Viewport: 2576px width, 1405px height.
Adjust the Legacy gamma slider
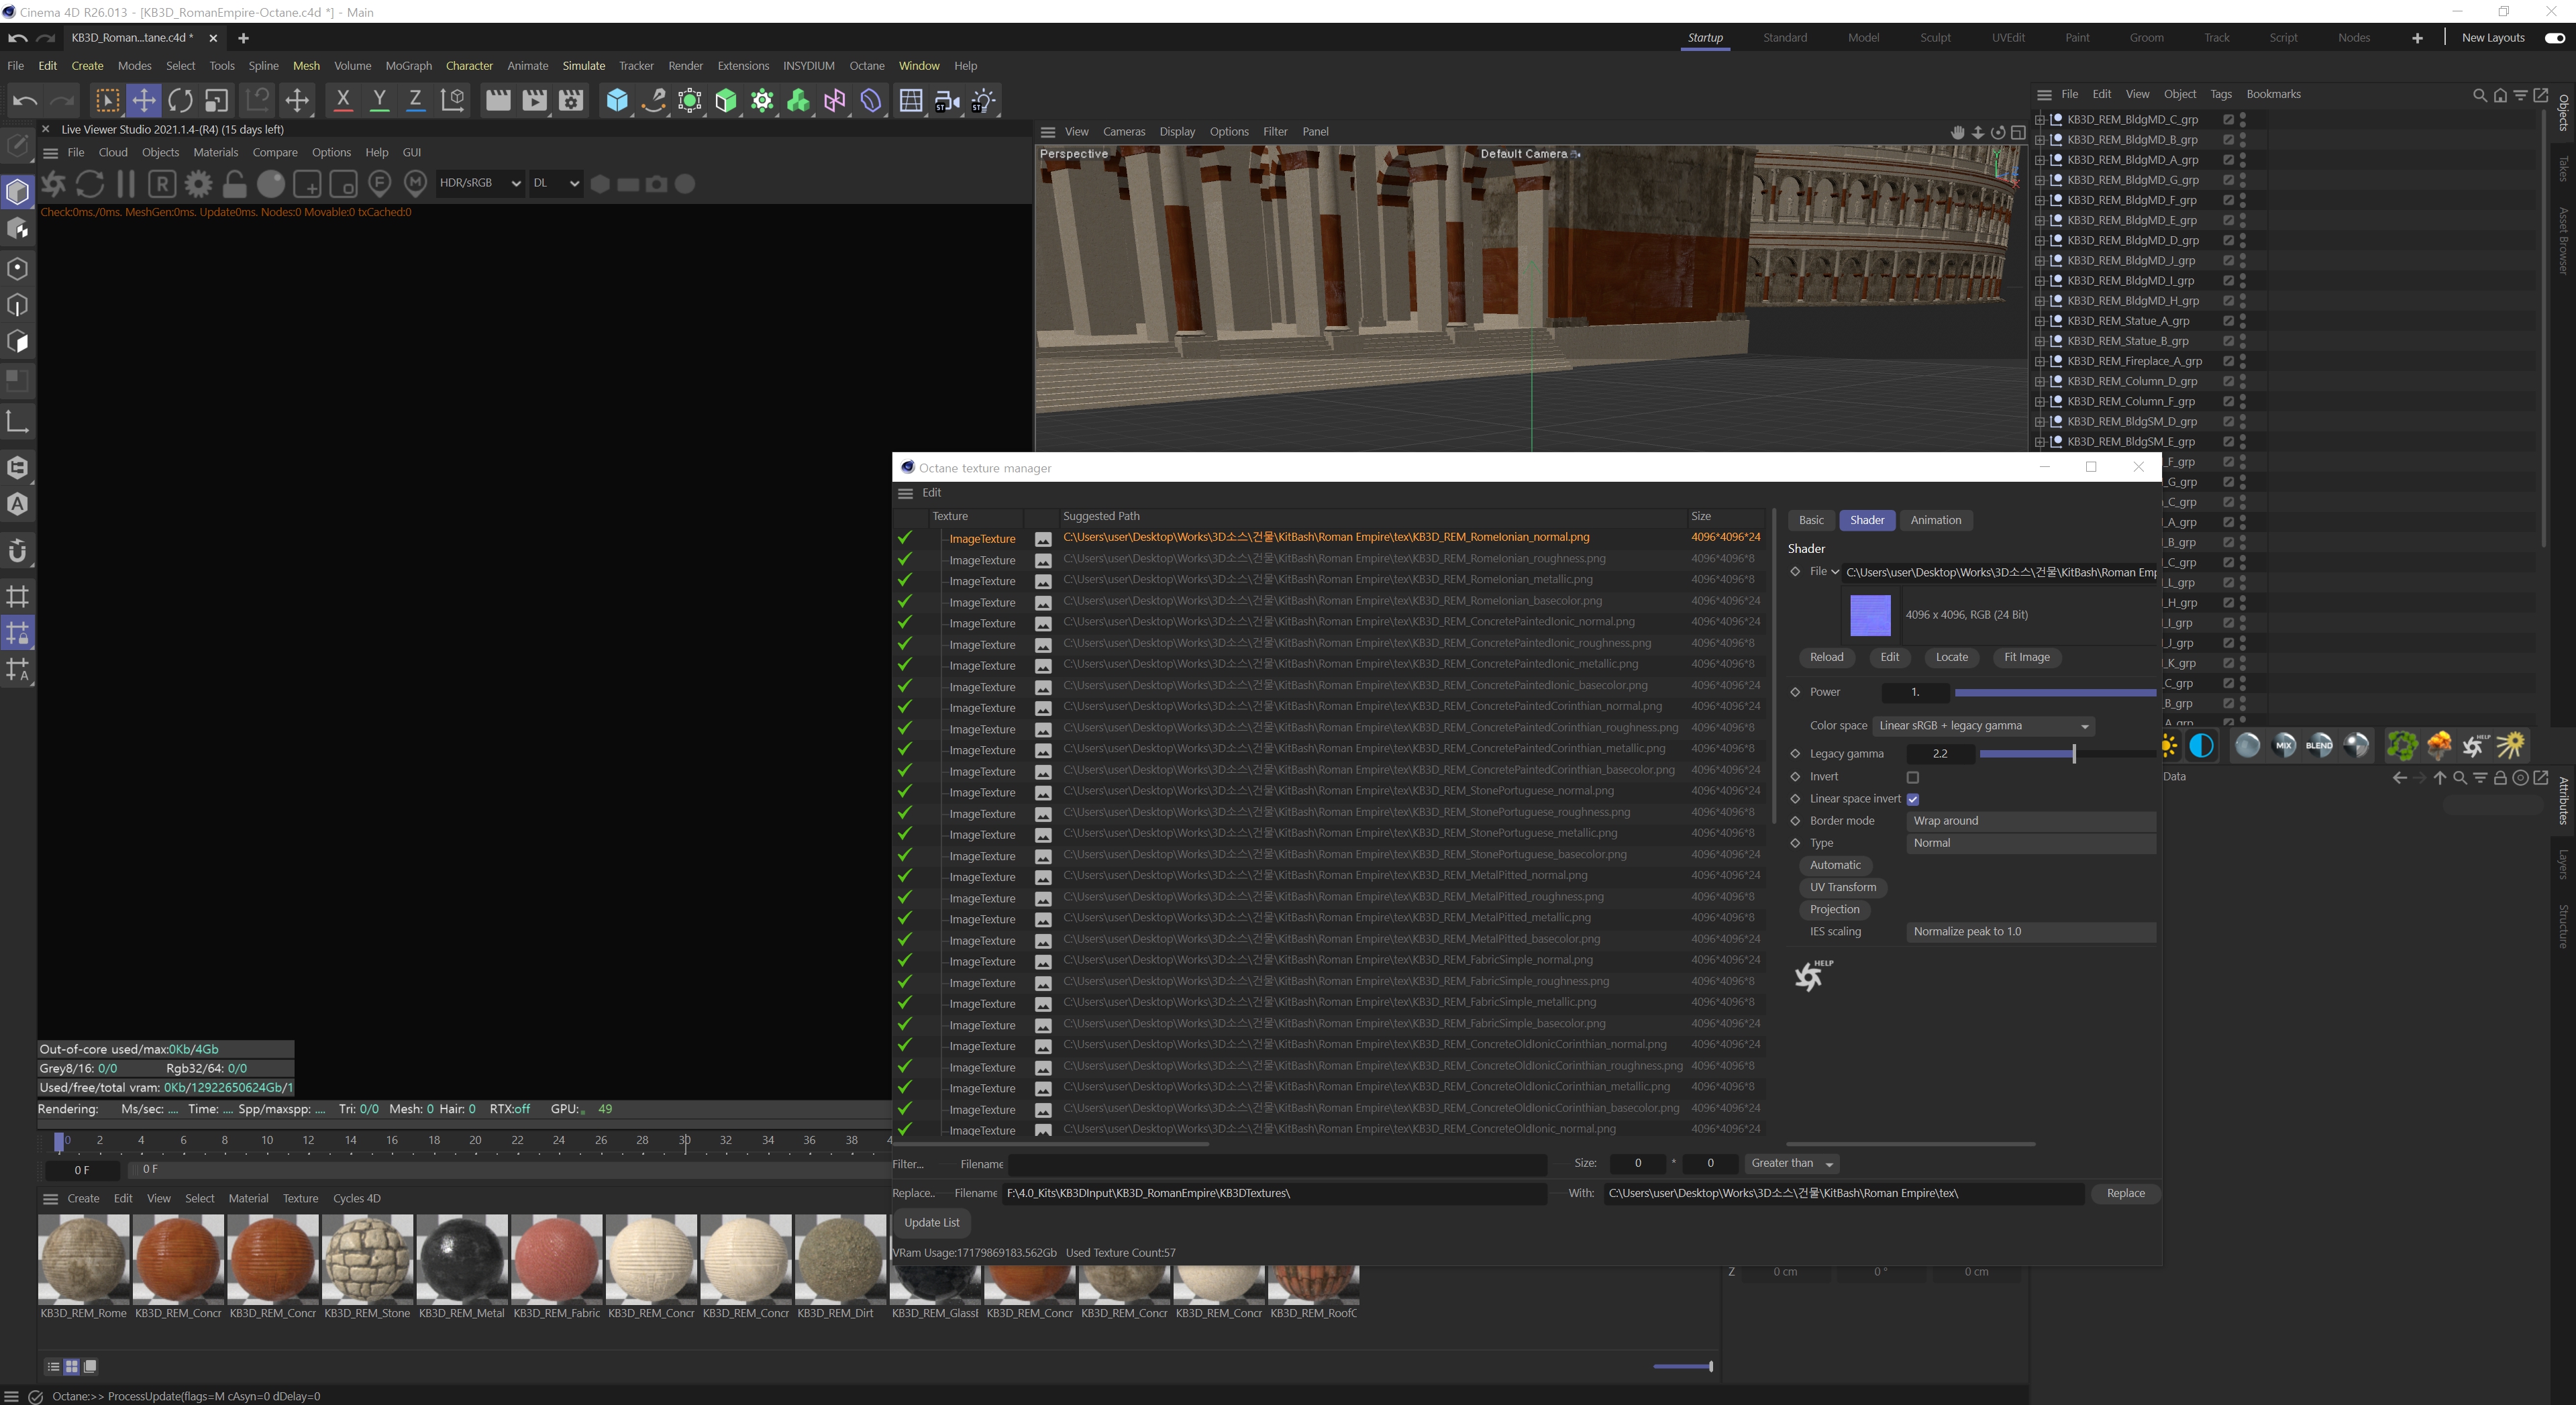click(x=2067, y=754)
